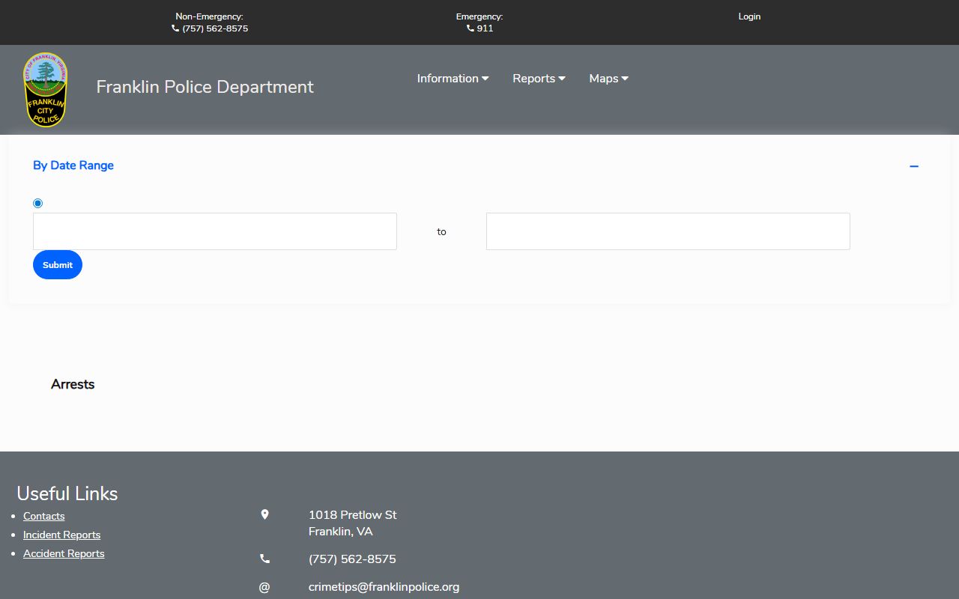Click the footer telephone handset icon
The width and height of the screenshot is (959, 599).
(x=264, y=559)
